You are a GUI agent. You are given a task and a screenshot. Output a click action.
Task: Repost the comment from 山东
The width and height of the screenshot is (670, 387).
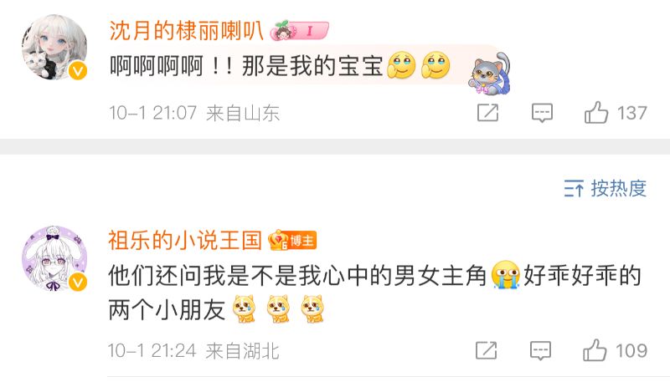point(487,113)
